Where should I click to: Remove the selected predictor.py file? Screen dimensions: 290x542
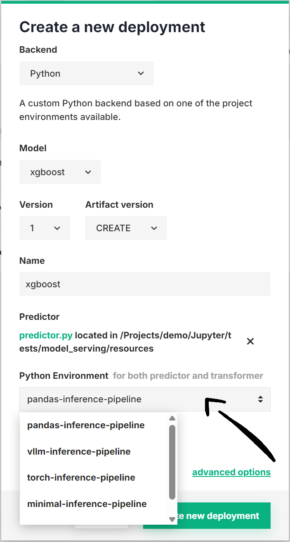[x=250, y=341]
